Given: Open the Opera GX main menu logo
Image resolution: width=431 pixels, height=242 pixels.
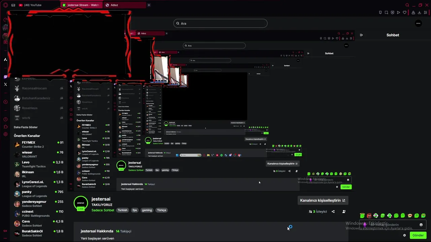Looking at the screenshot, I should coord(5,5).
